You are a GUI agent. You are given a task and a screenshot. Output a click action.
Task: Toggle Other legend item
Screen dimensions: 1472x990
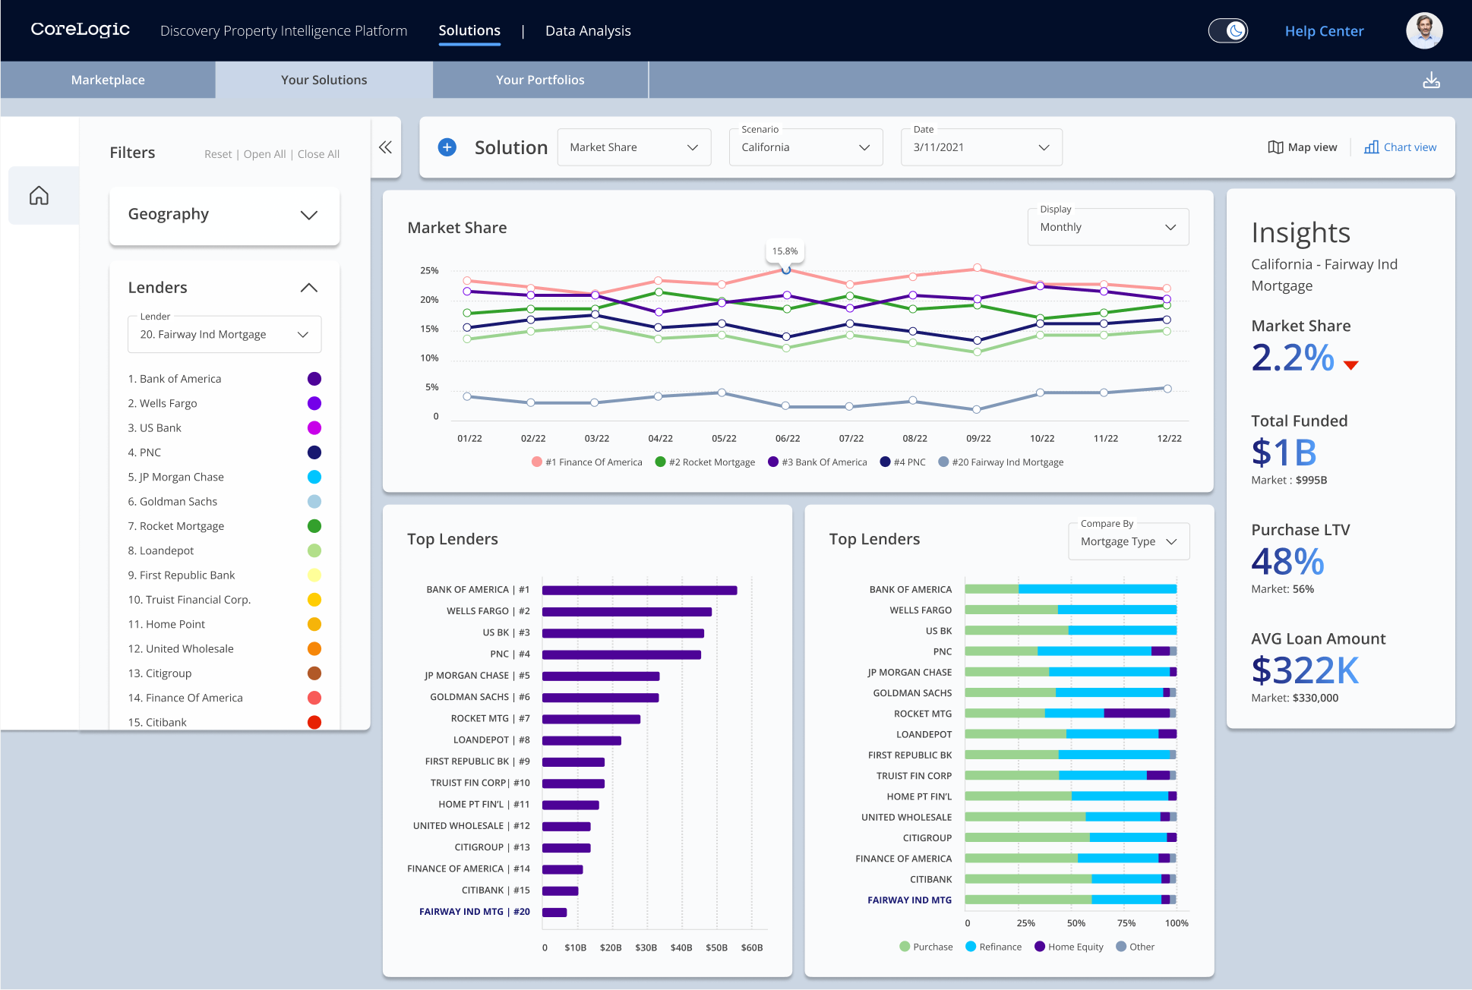coord(1135,947)
